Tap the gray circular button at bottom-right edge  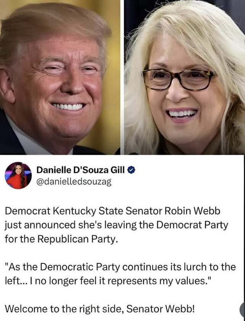tap(243, 310)
